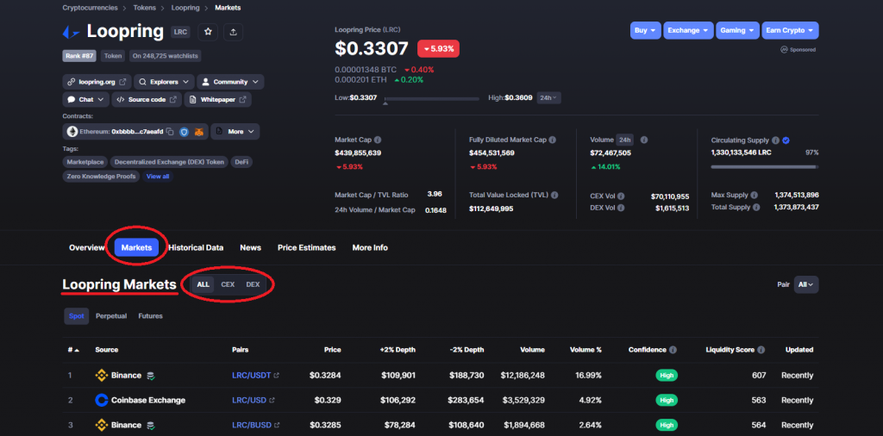Open the News tab

[x=250, y=247]
